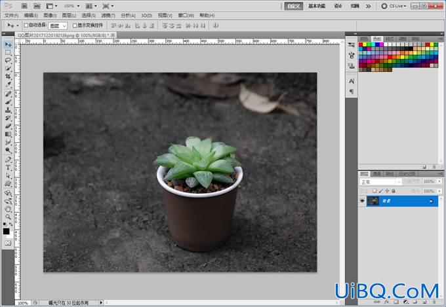
Task: Select the 3D Camera Rotate tool
Action: tap(8, 201)
